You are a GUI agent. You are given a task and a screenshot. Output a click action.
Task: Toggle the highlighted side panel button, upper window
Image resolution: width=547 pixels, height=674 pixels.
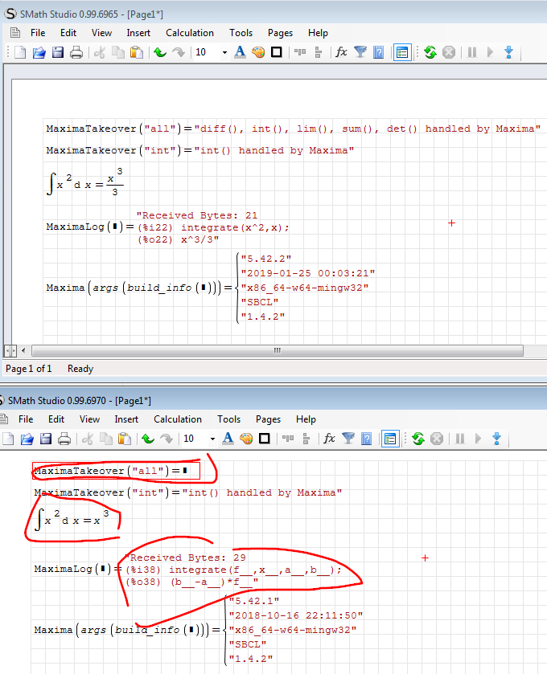pos(402,52)
